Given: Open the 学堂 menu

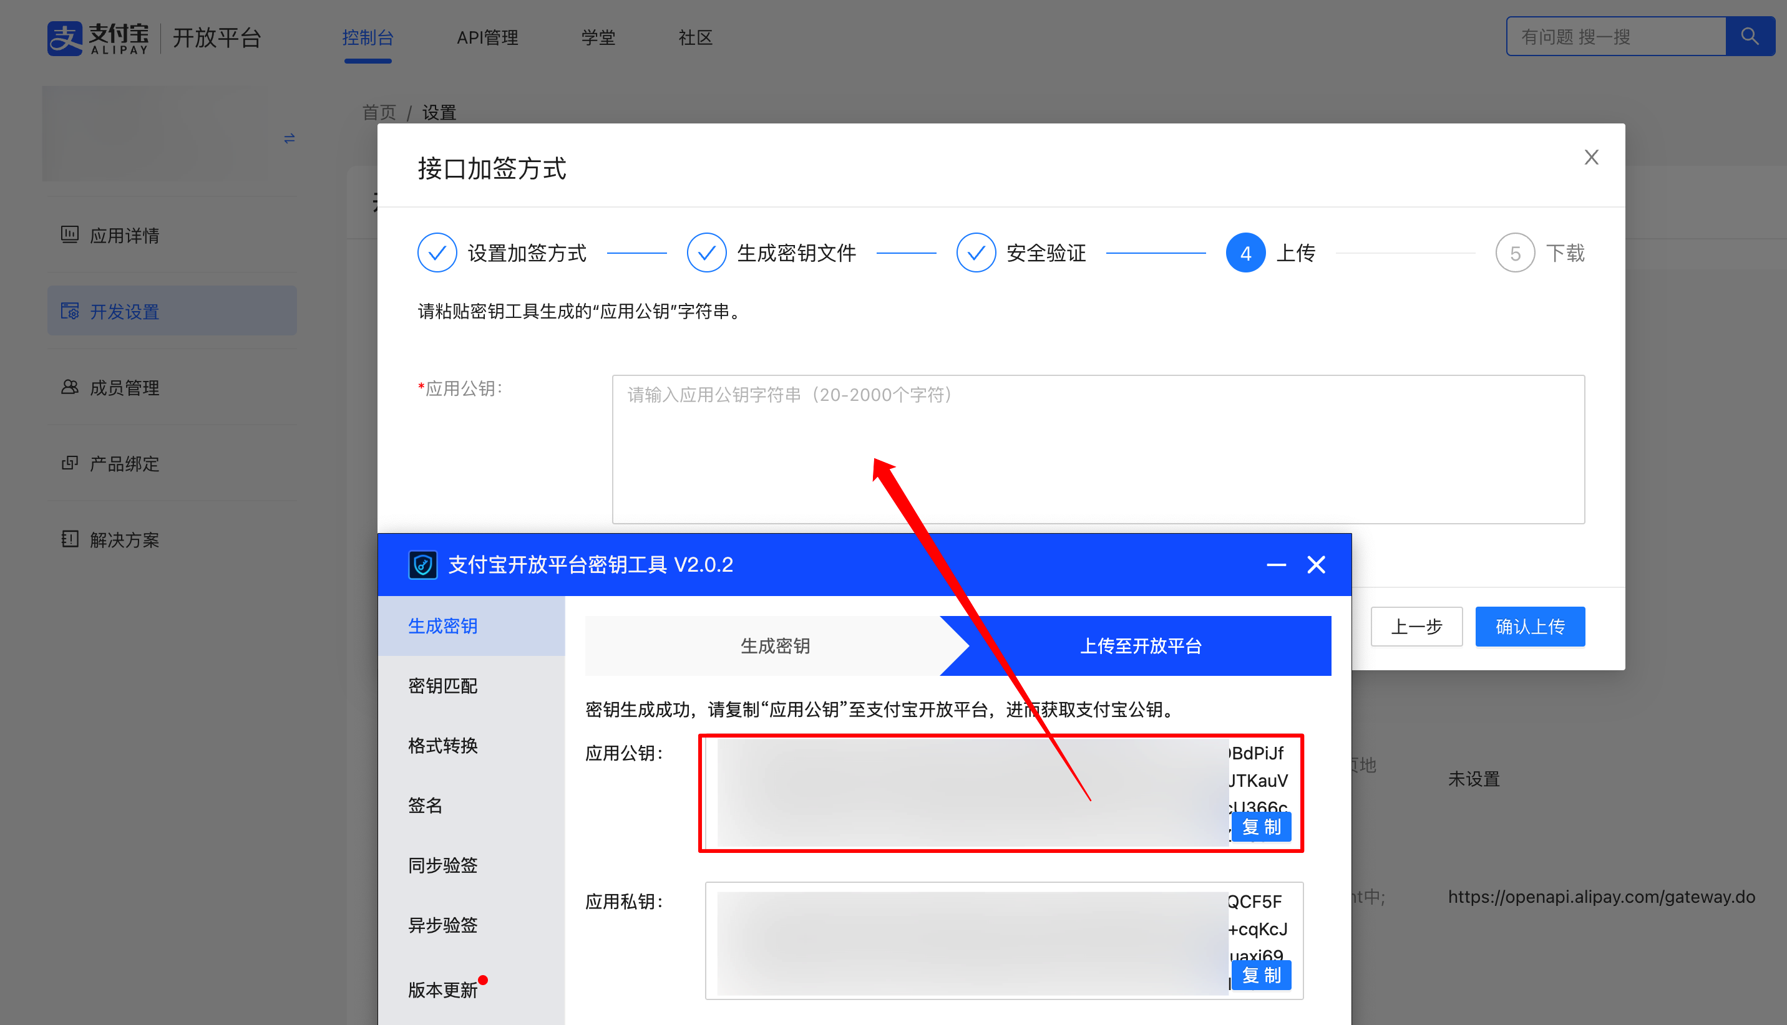Looking at the screenshot, I should tap(598, 37).
